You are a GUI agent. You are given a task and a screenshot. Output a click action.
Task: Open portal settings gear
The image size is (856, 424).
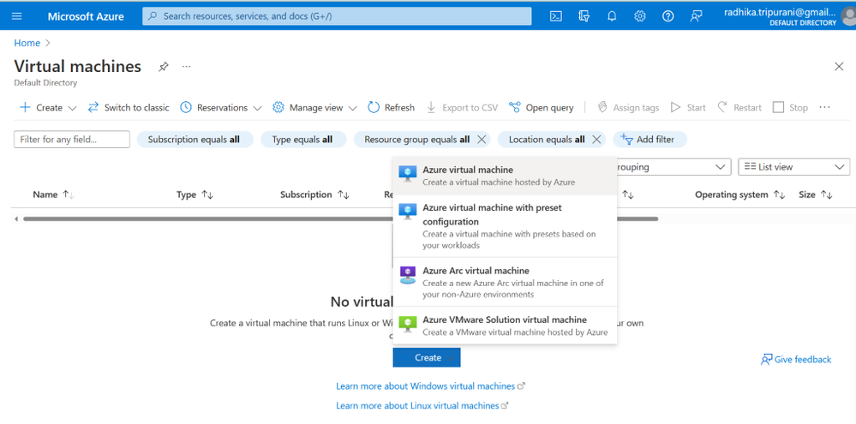tap(640, 15)
